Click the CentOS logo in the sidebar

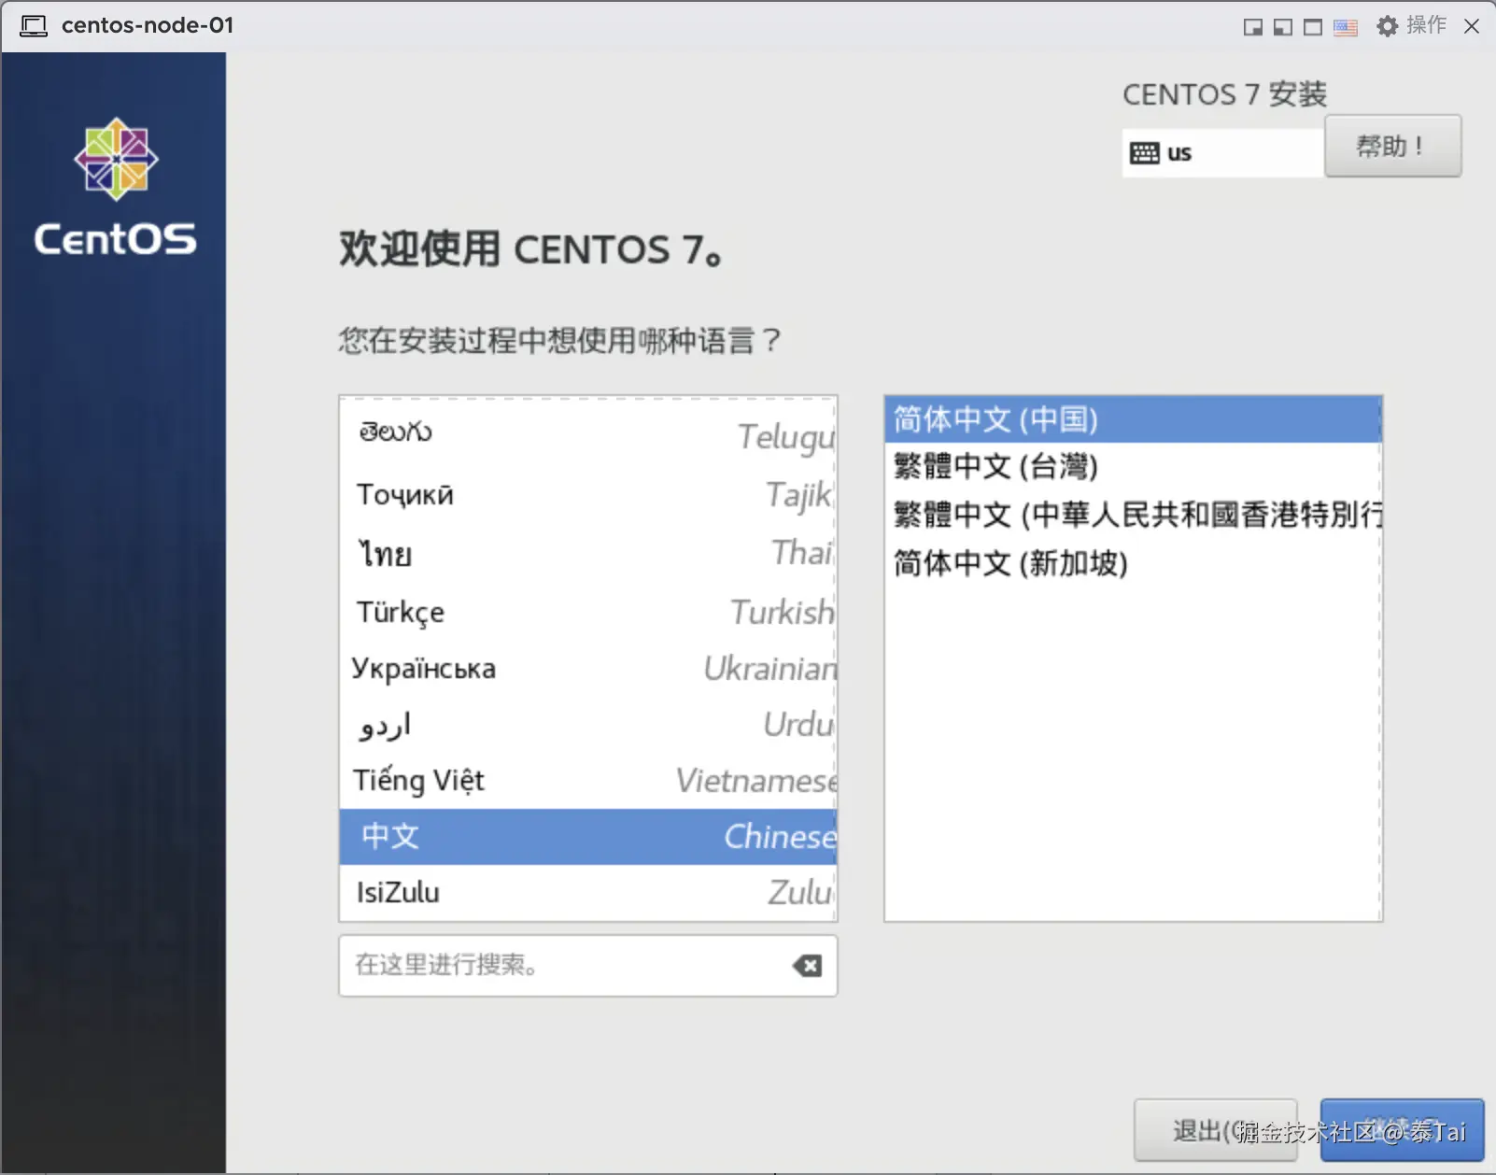click(114, 159)
